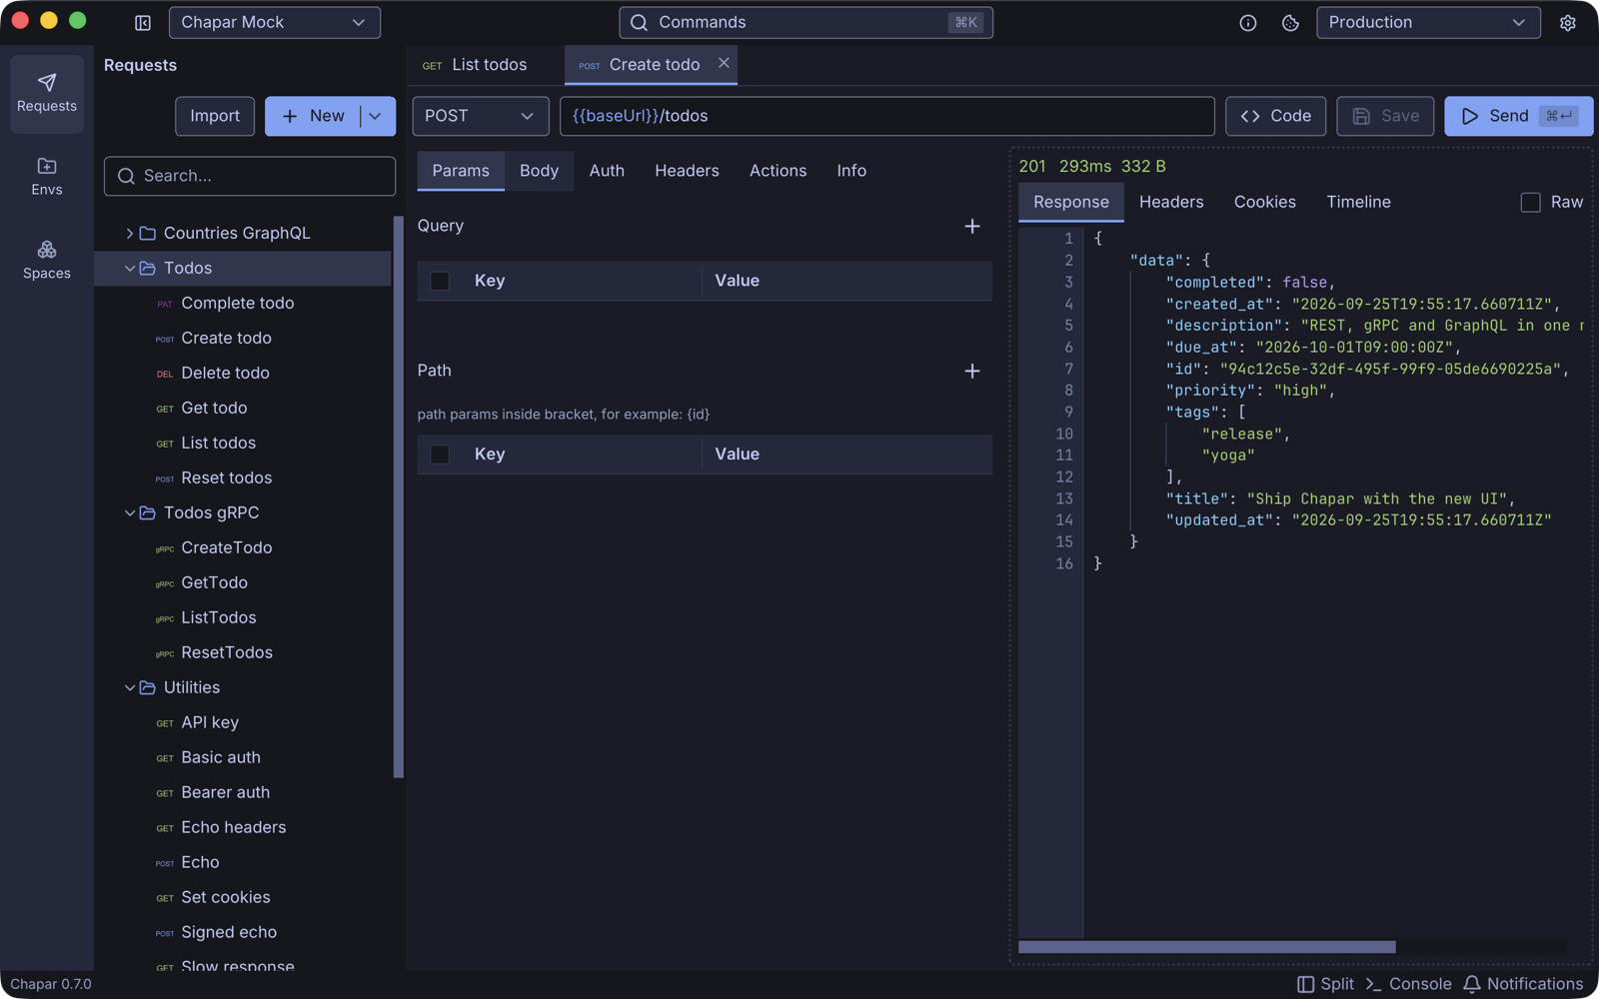1599x999 pixels.
Task: Click the Todos folder icon
Action: click(x=148, y=268)
